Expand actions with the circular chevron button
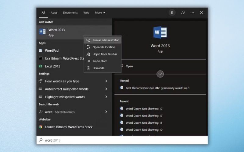The width and height of the screenshot is (244, 152). (160, 74)
